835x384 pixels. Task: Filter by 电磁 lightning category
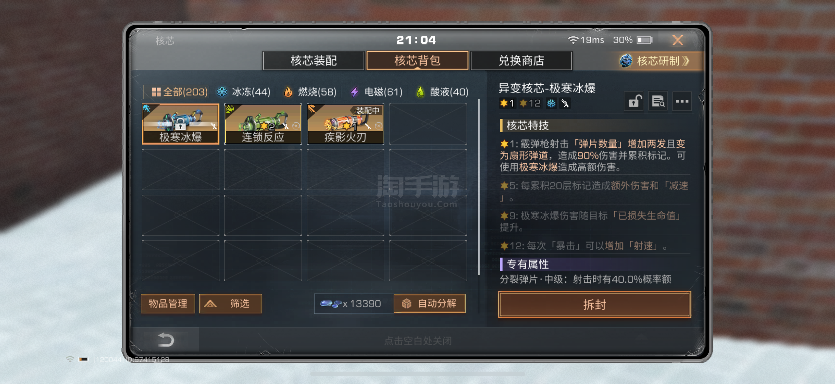tap(376, 92)
